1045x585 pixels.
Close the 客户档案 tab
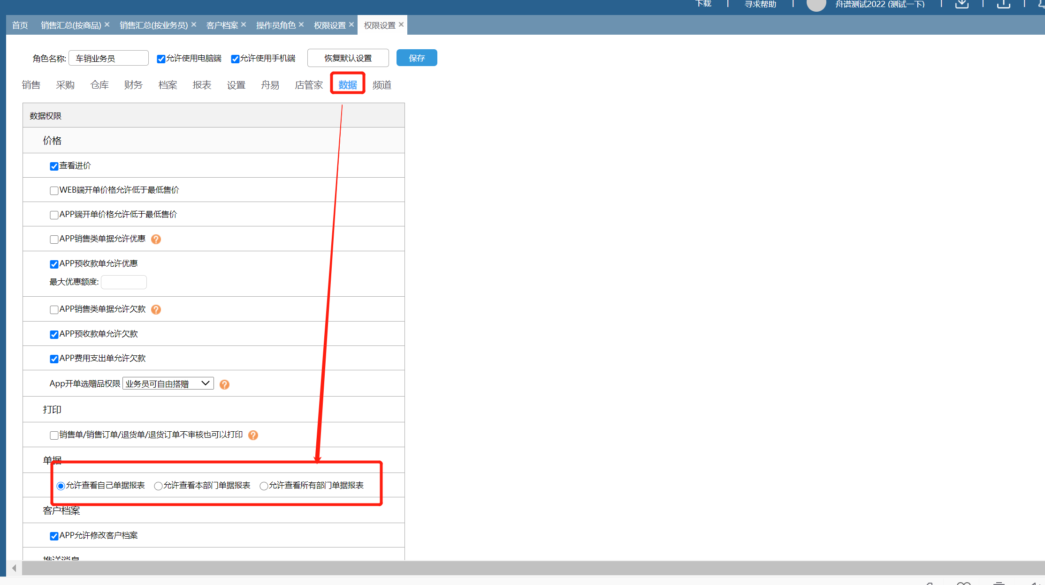tap(244, 24)
